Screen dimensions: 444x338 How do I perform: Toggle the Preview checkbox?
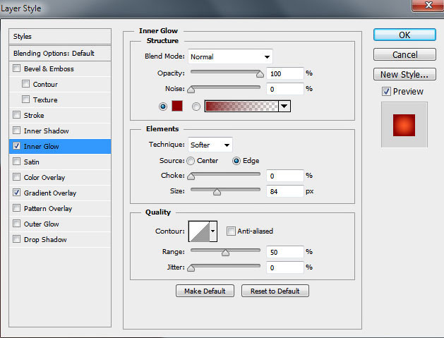click(386, 92)
